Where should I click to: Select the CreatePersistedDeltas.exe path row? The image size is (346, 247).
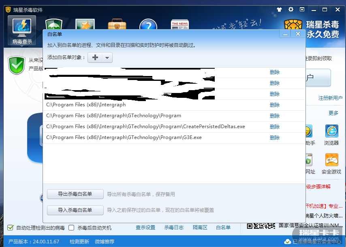pos(174,127)
